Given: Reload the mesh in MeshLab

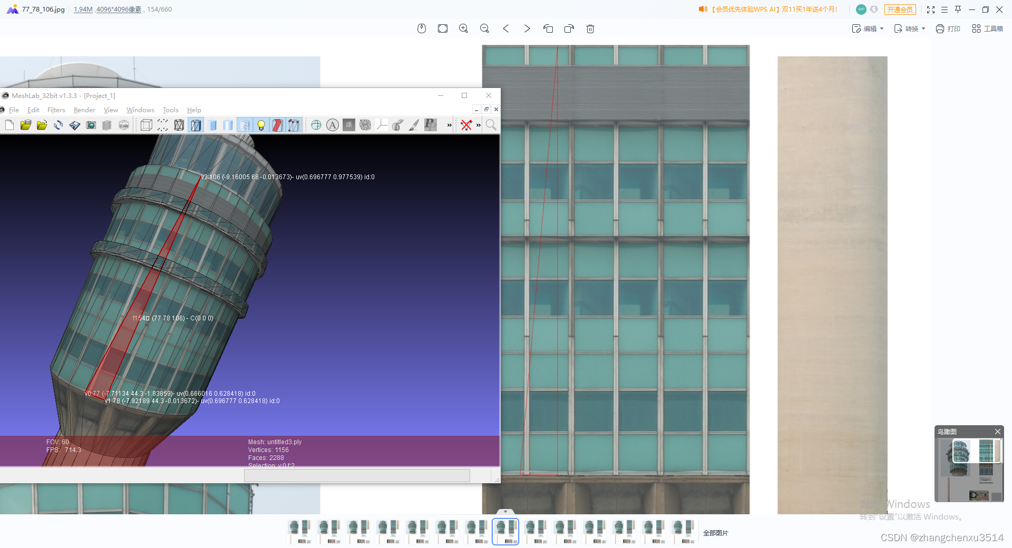Looking at the screenshot, I should coord(58,125).
